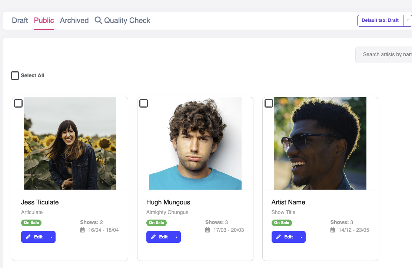Click the search artists input field

tap(385, 54)
